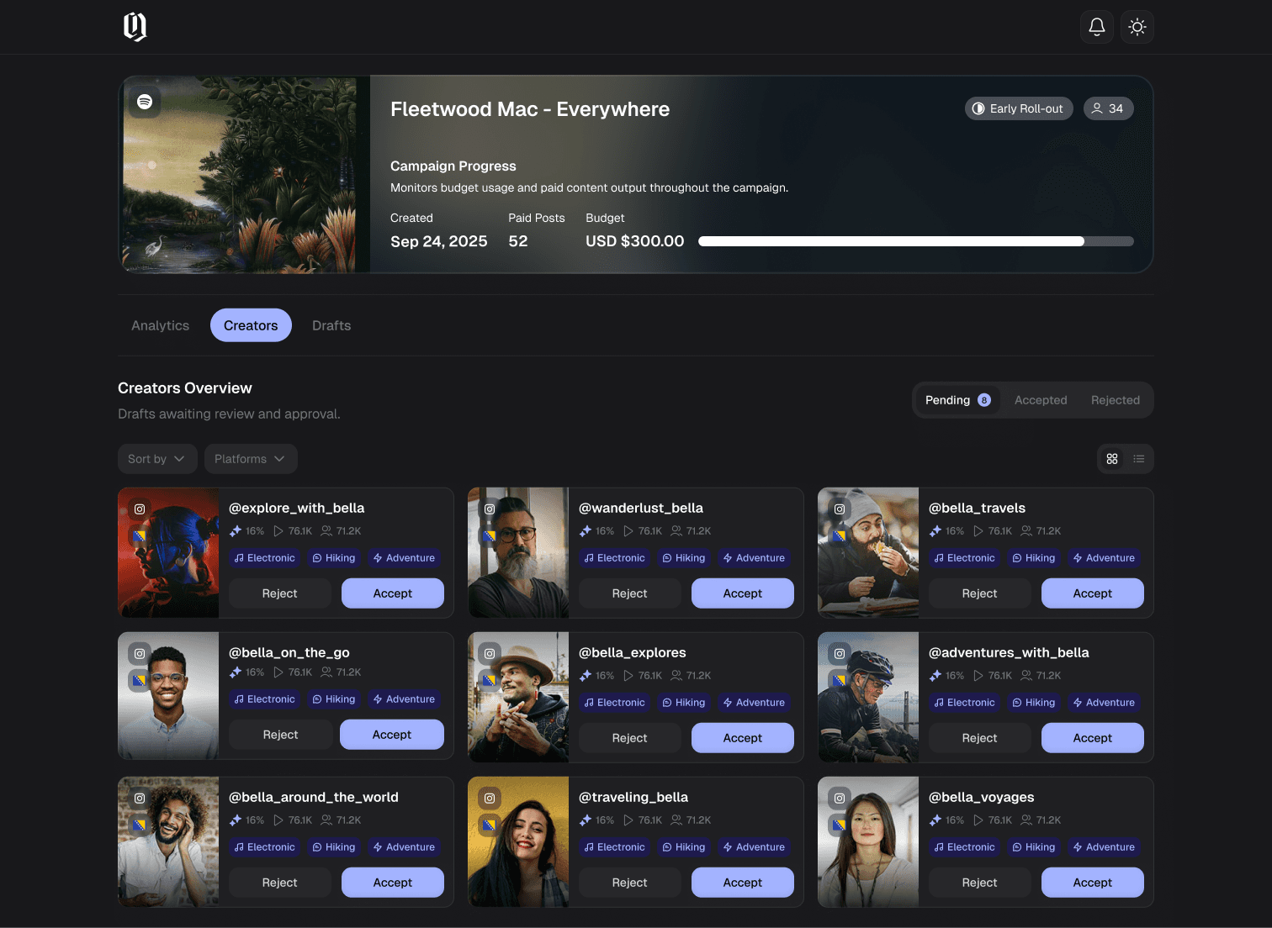Open the Drafts tab
The height and width of the screenshot is (928, 1272).
click(331, 325)
